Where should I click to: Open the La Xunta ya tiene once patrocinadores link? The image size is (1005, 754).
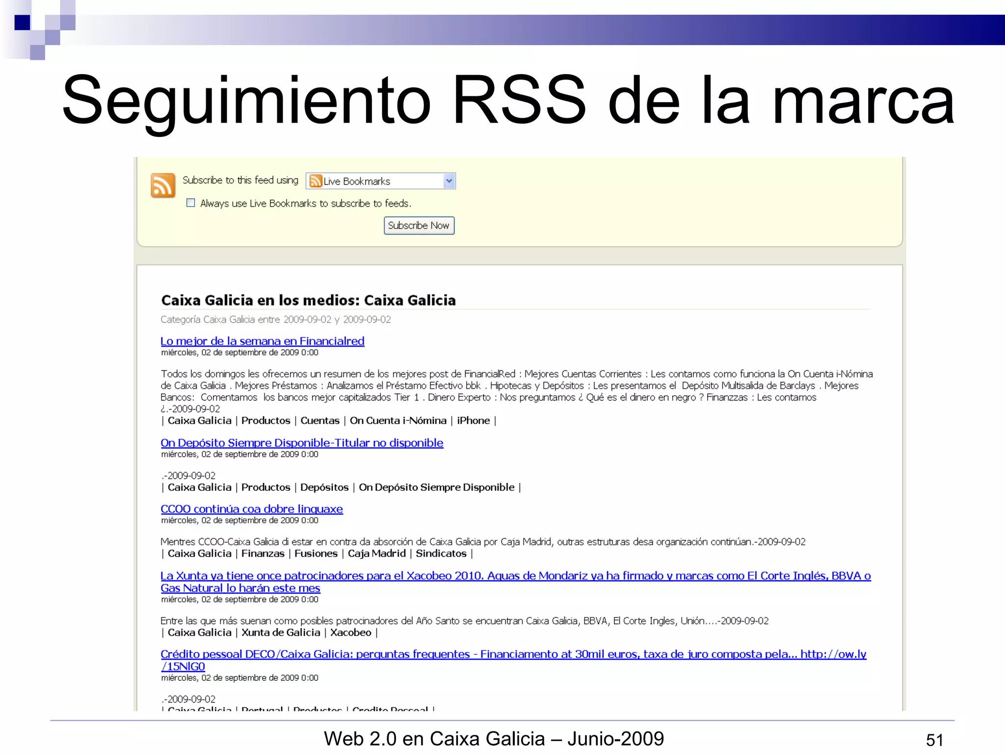coord(516,582)
